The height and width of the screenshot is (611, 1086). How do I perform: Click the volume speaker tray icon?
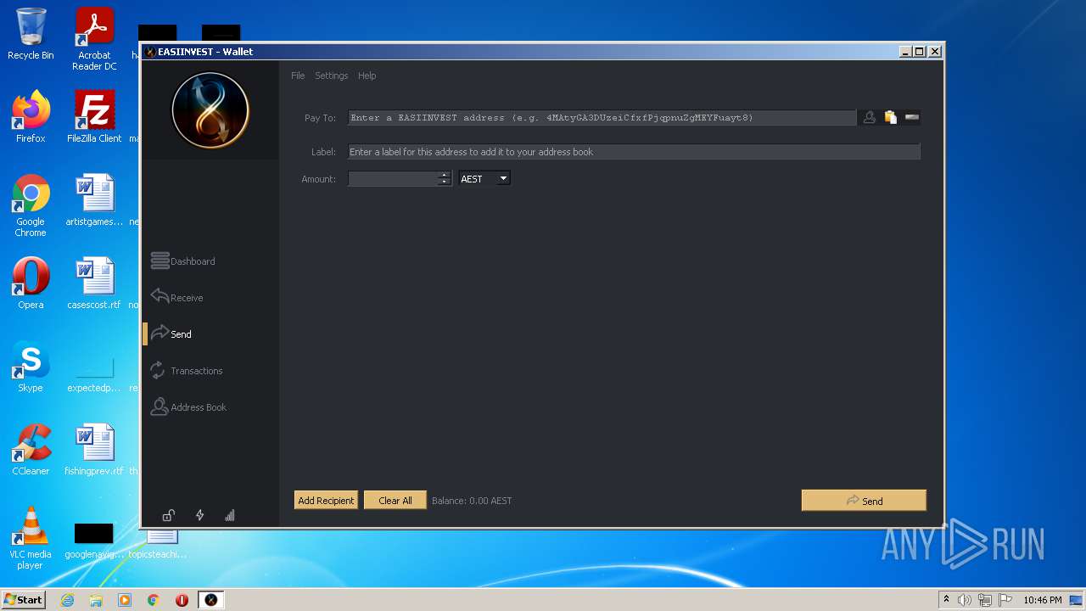point(965,600)
